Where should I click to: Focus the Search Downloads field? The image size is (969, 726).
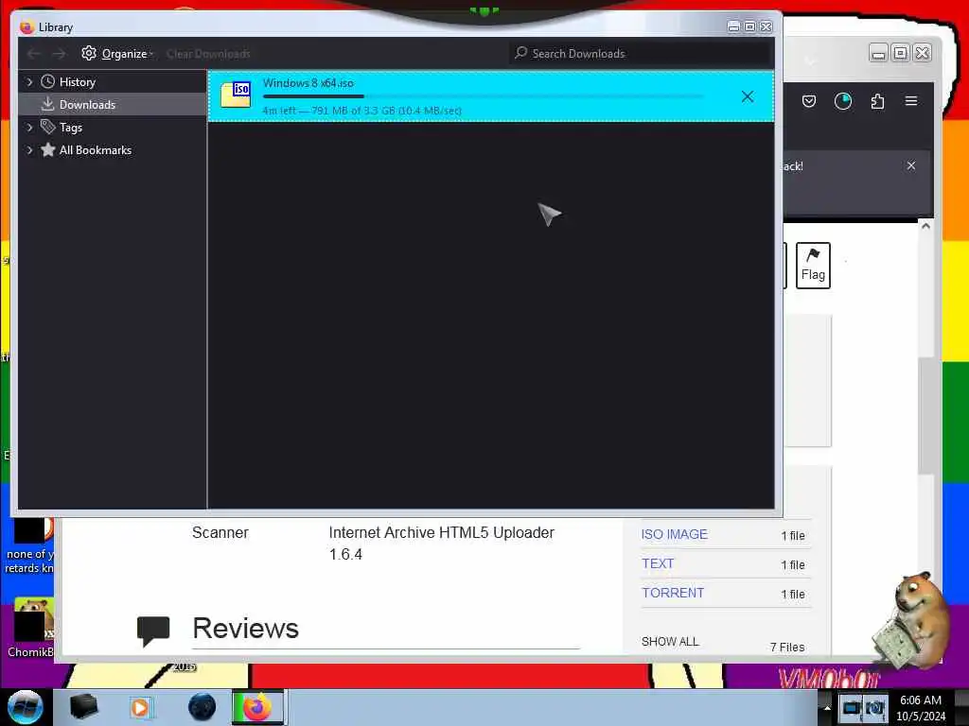click(x=640, y=54)
